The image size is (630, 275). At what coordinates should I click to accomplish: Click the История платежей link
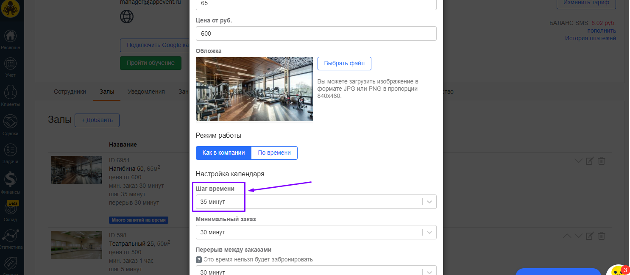[x=590, y=39]
